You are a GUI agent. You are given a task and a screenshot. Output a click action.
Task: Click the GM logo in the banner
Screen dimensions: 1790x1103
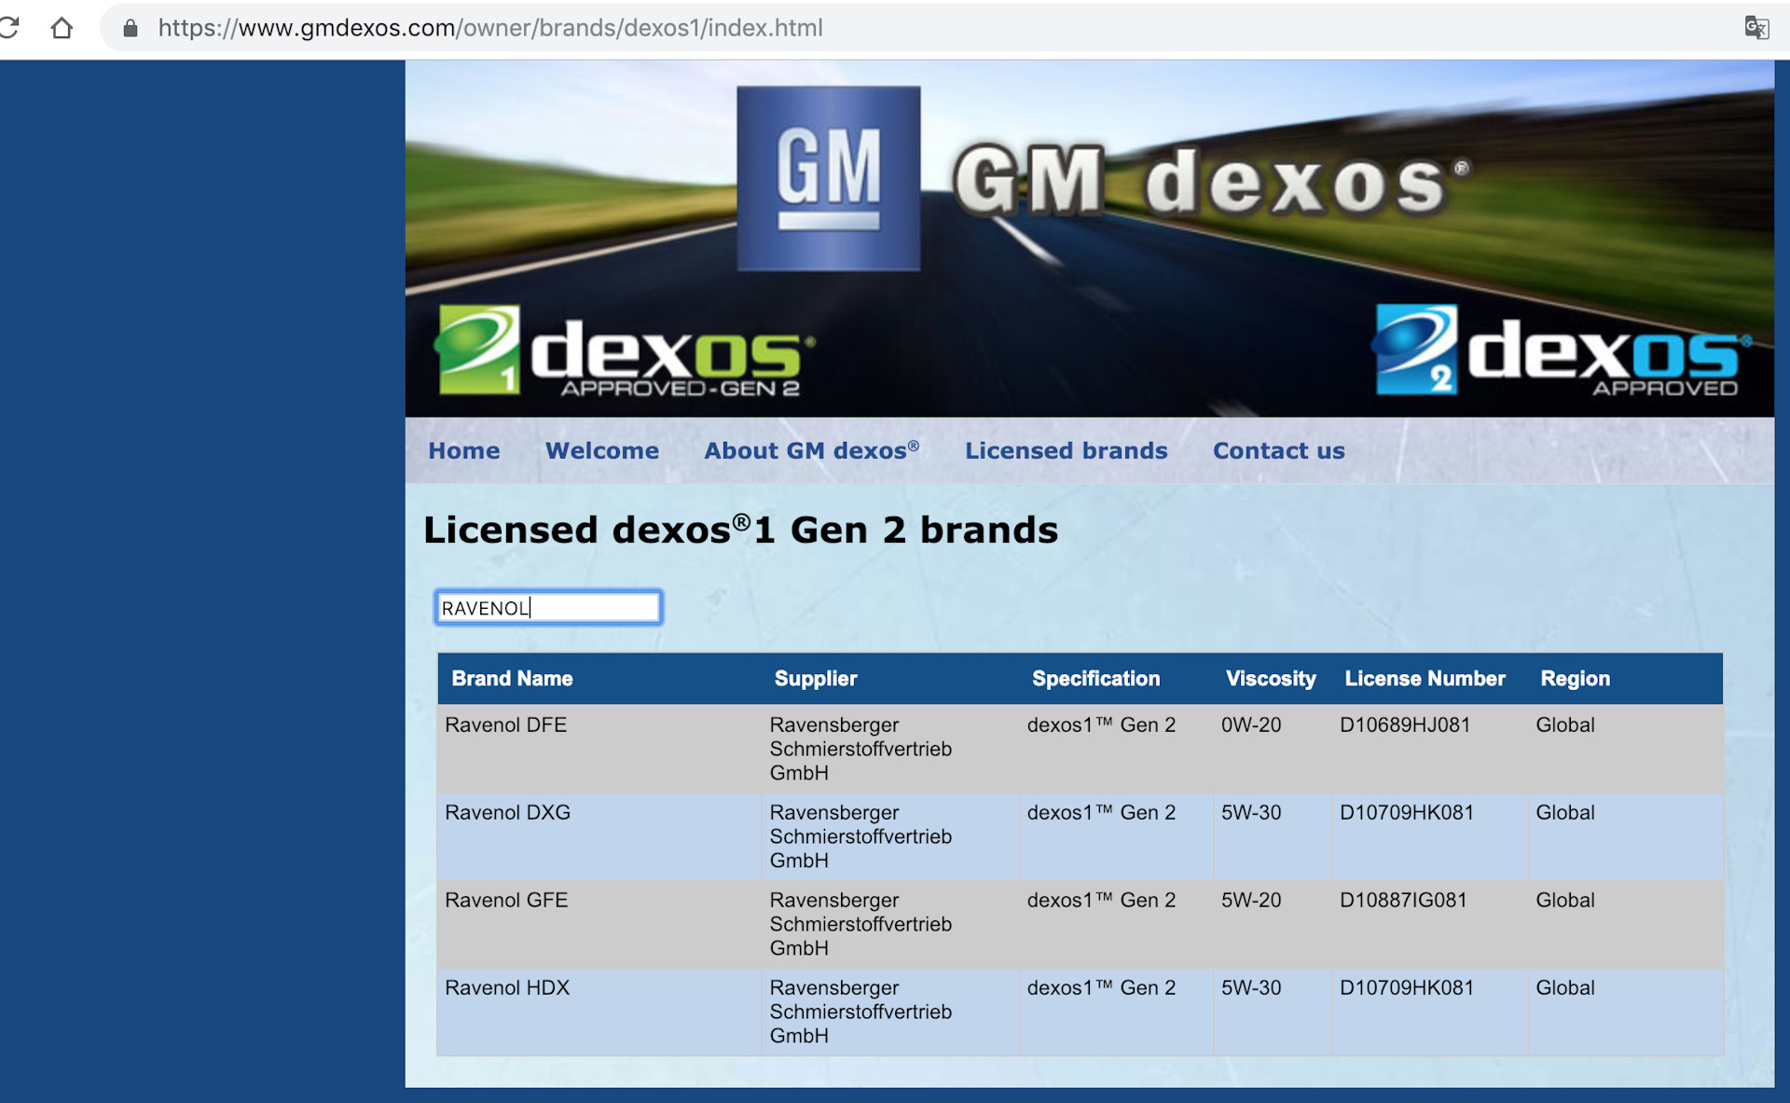coord(829,178)
